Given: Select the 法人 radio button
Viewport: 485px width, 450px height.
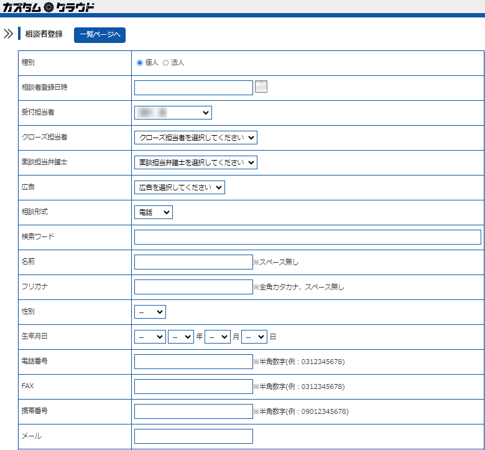Looking at the screenshot, I should (x=165, y=63).
